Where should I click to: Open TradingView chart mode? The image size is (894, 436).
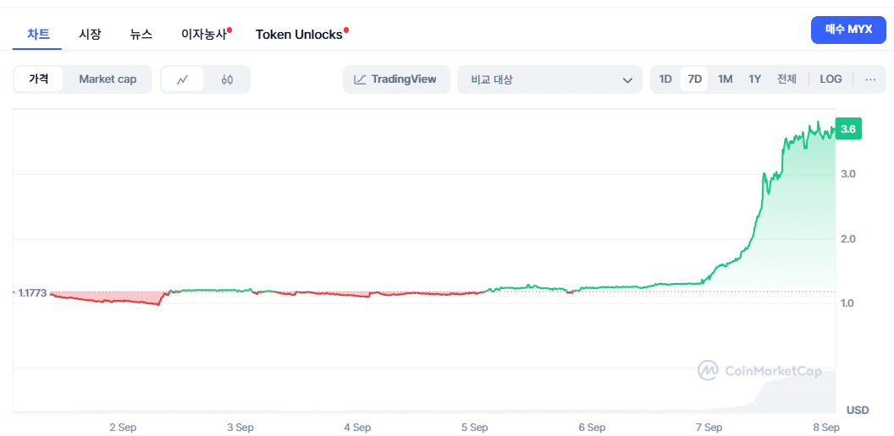pos(396,79)
